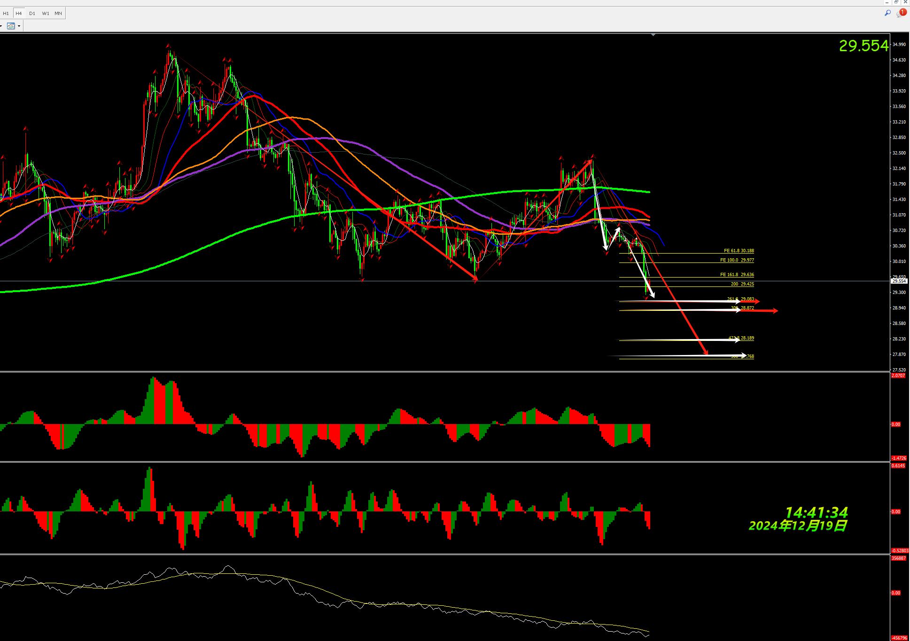Switch chart to MN monthly timeframe

tap(58, 13)
